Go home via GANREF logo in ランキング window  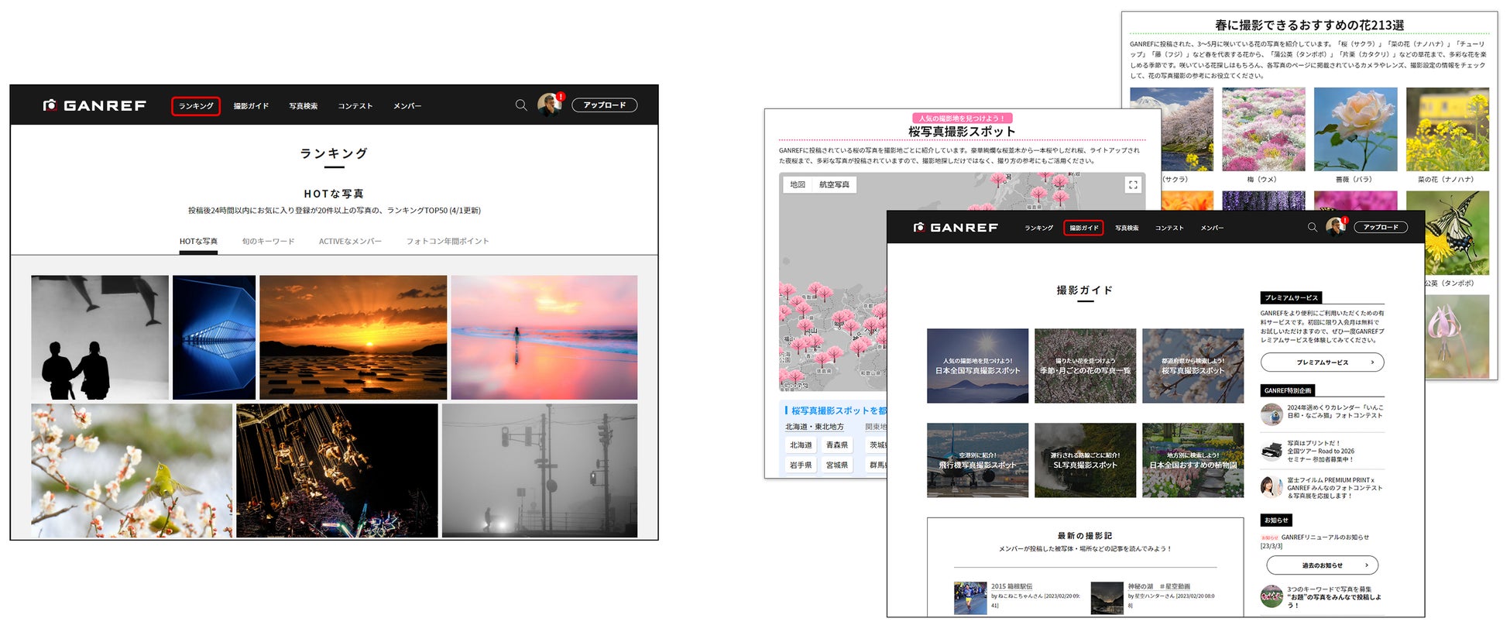94,105
